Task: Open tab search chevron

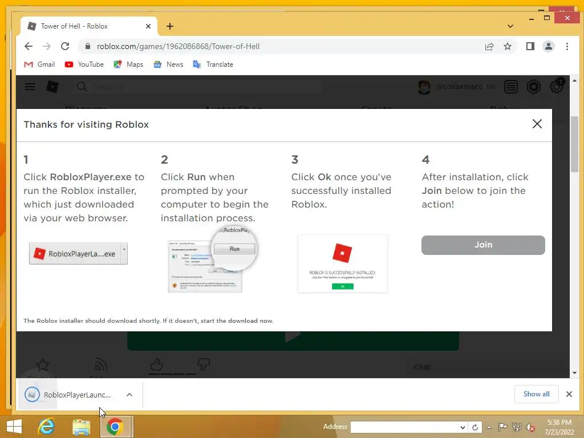Action: pos(510,26)
